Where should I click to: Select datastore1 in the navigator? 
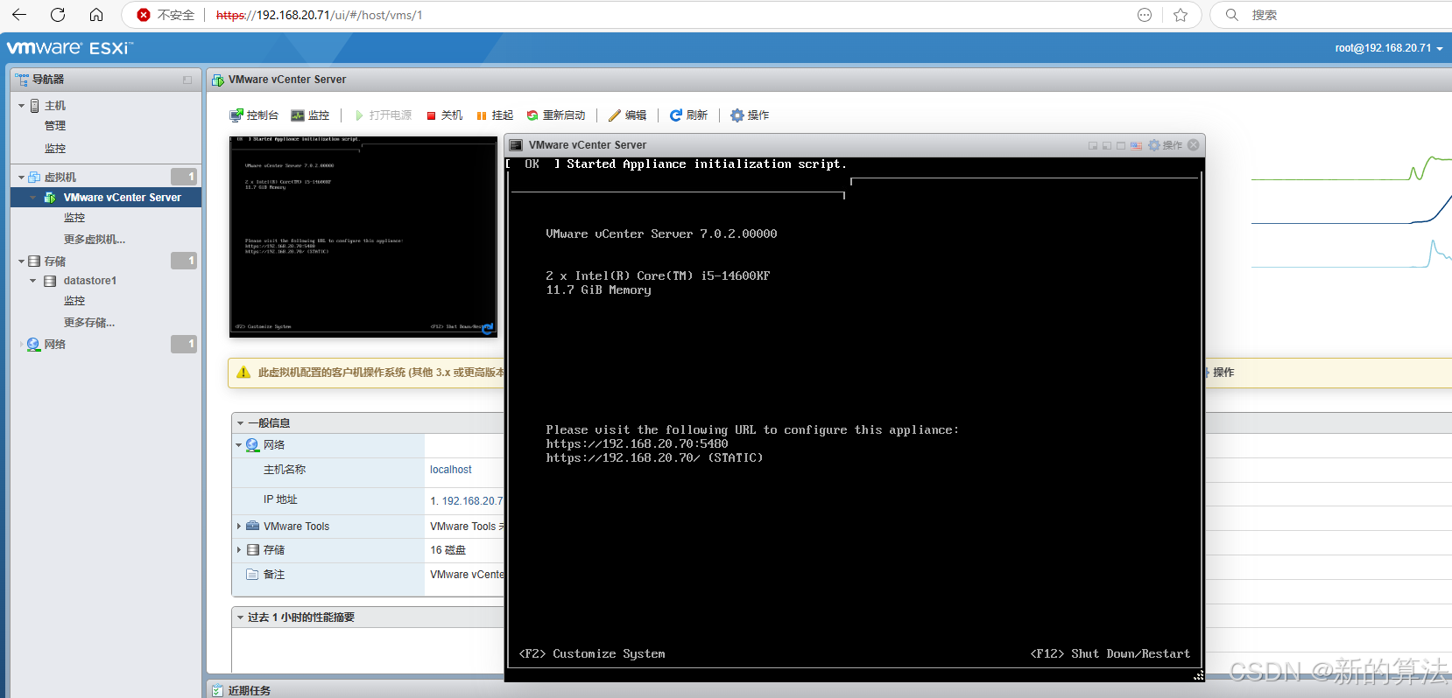click(x=89, y=281)
